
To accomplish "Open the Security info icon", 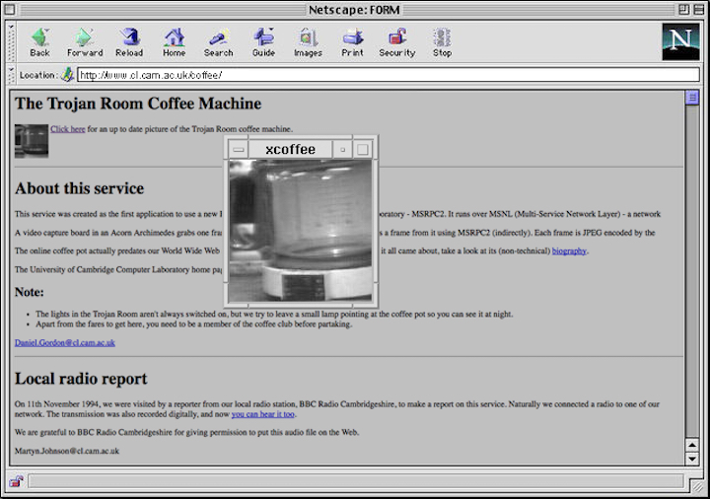I will (397, 40).
